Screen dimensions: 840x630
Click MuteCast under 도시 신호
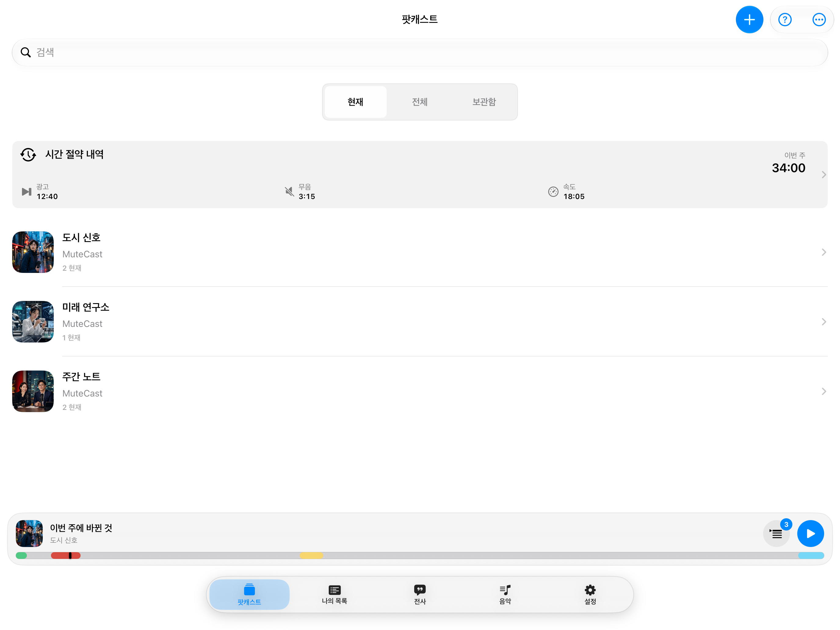[82, 254]
